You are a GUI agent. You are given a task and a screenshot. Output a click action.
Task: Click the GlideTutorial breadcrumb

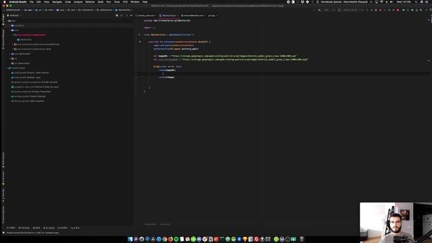(13, 10)
